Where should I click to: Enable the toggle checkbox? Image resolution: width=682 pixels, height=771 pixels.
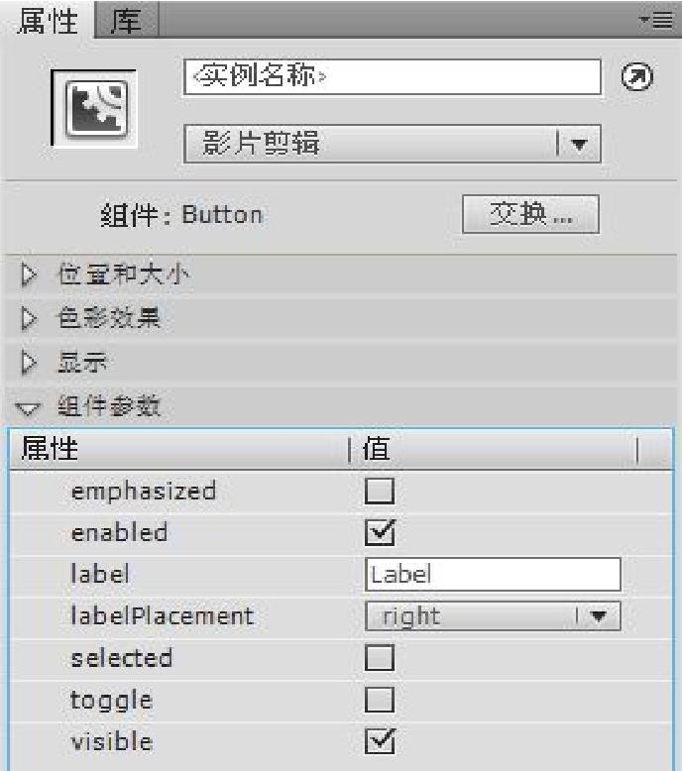(x=381, y=700)
